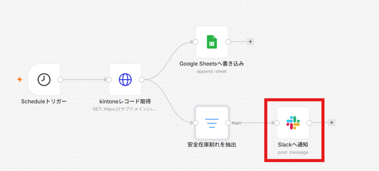
Task: Click the orange lightning trigger indicator
Action: click(x=20, y=79)
